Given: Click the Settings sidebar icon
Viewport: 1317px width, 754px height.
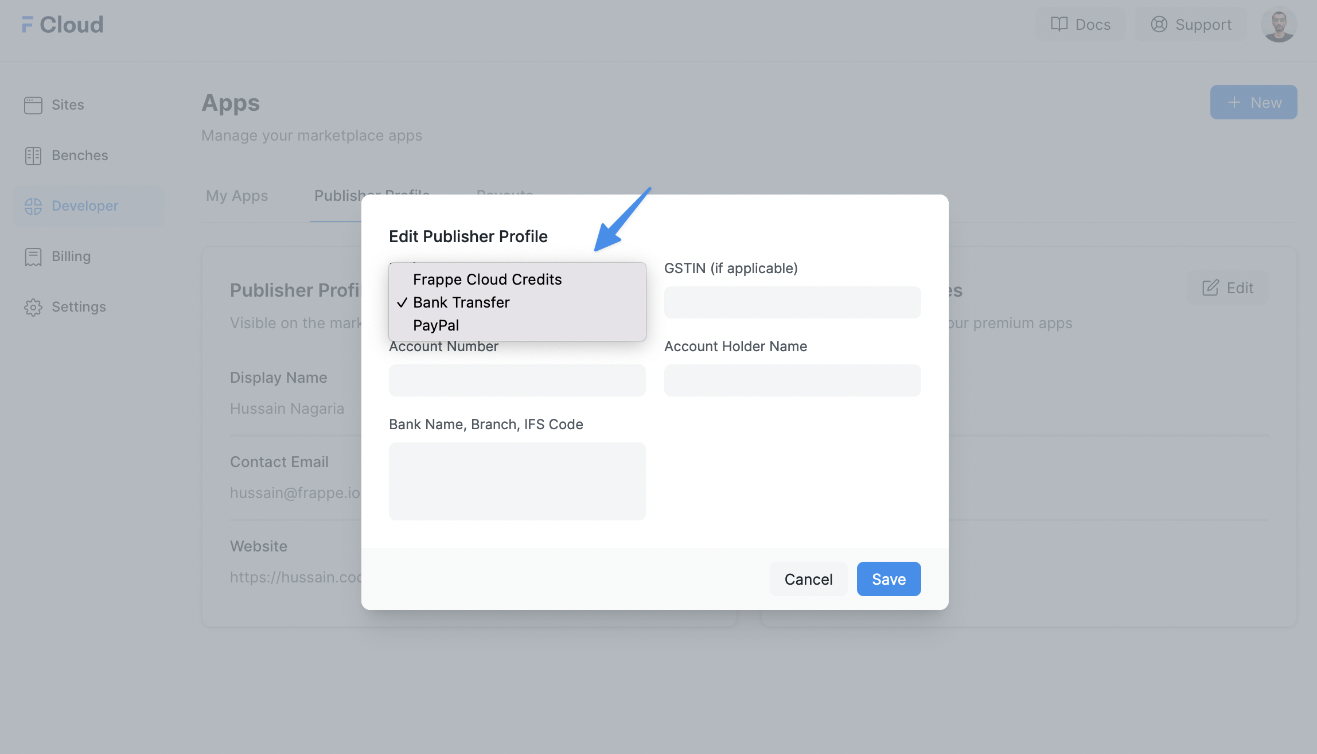Looking at the screenshot, I should 33,305.
